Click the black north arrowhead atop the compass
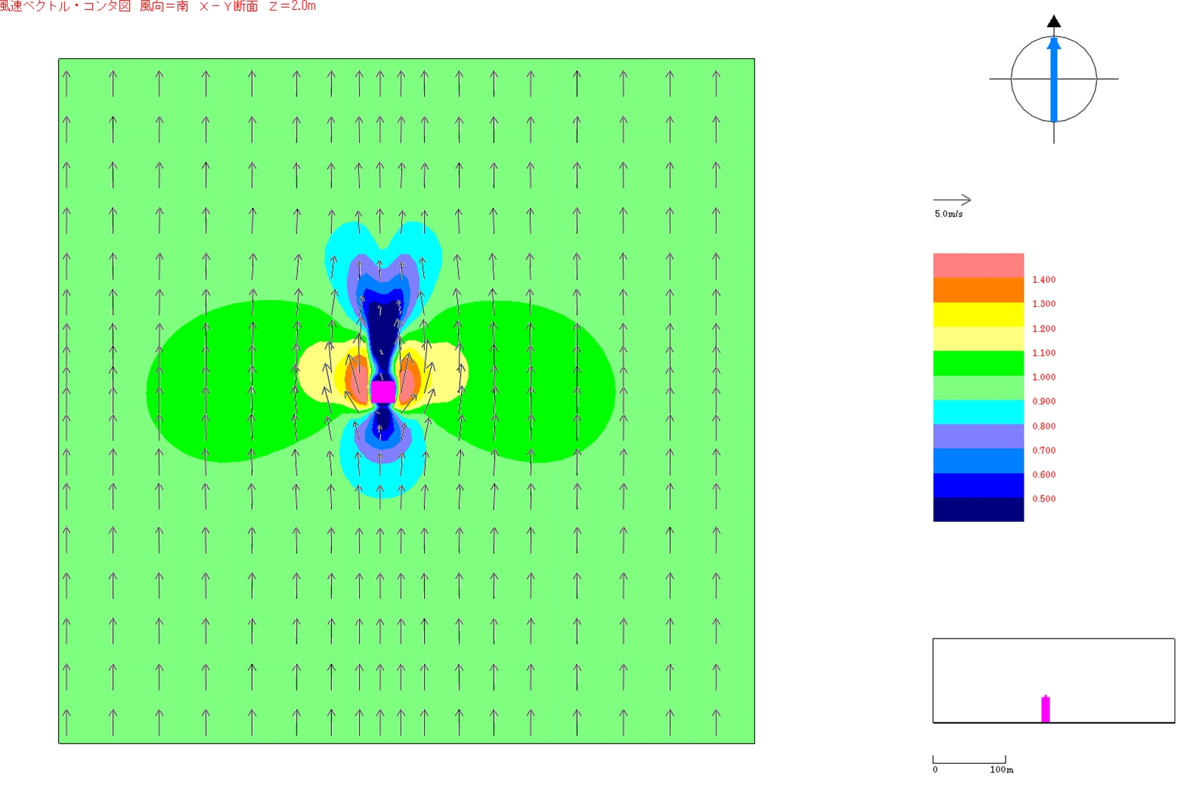 click(x=1054, y=21)
